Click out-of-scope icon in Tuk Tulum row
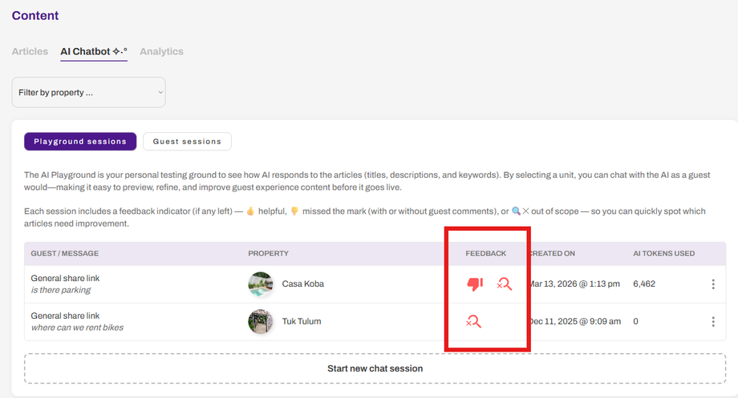 pos(473,321)
